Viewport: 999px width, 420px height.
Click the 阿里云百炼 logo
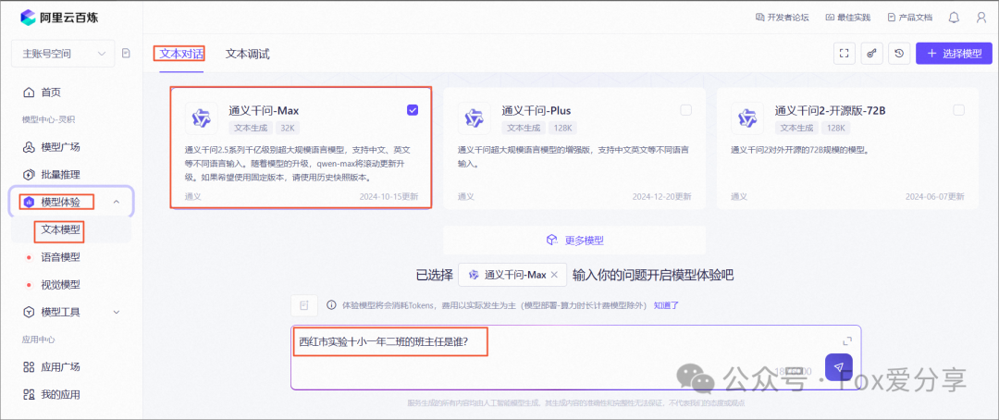59,17
